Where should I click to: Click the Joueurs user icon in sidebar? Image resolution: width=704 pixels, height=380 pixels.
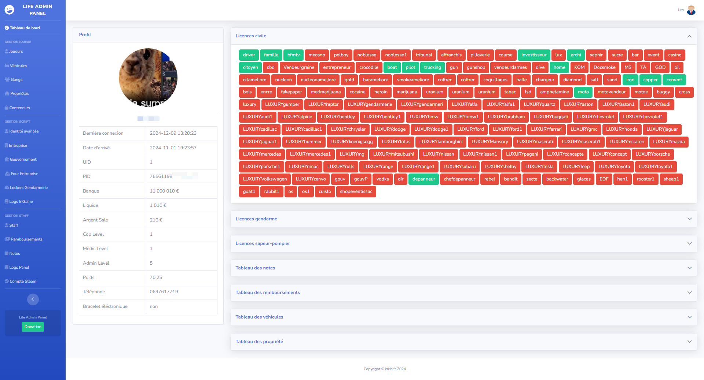(x=7, y=52)
